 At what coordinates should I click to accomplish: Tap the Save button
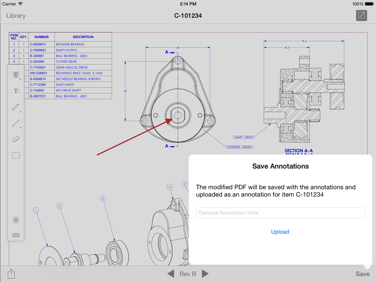pos(362,274)
